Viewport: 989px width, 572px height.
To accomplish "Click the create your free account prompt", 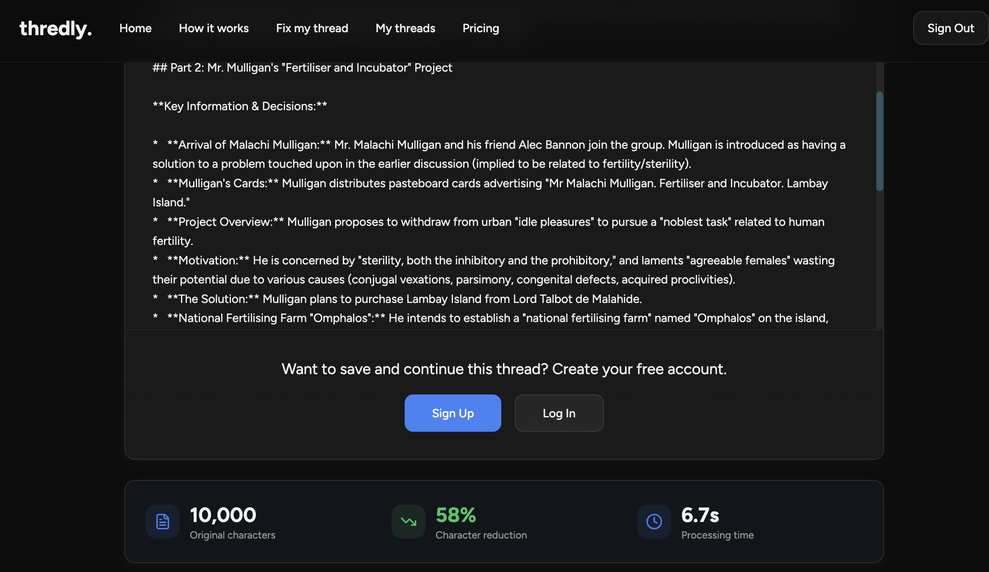I will pyautogui.click(x=504, y=369).
